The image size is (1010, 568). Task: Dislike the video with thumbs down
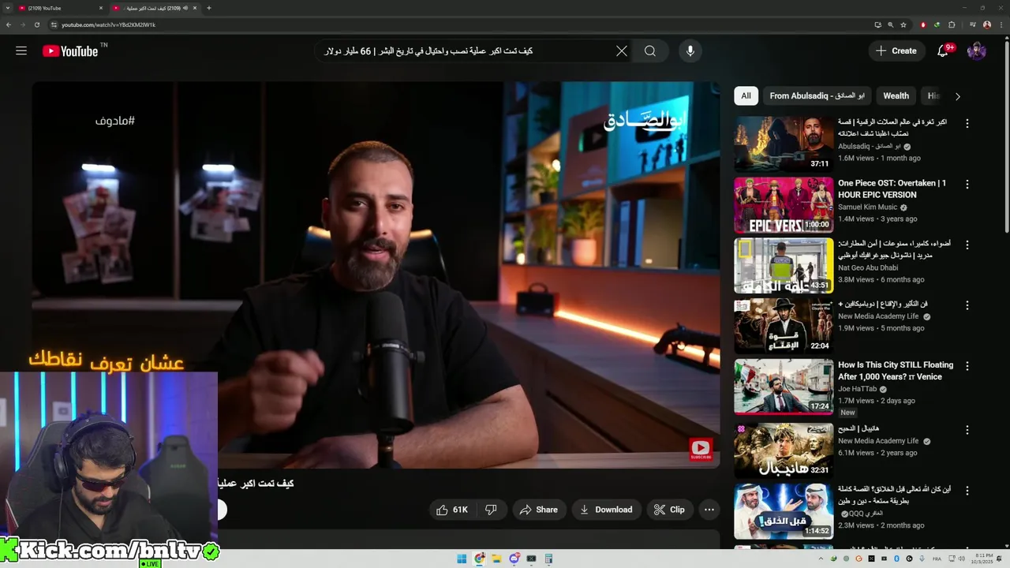coord(491,510)
